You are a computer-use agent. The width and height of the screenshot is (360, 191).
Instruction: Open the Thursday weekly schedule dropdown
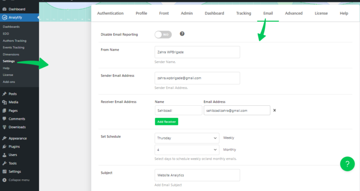(187, 138)
